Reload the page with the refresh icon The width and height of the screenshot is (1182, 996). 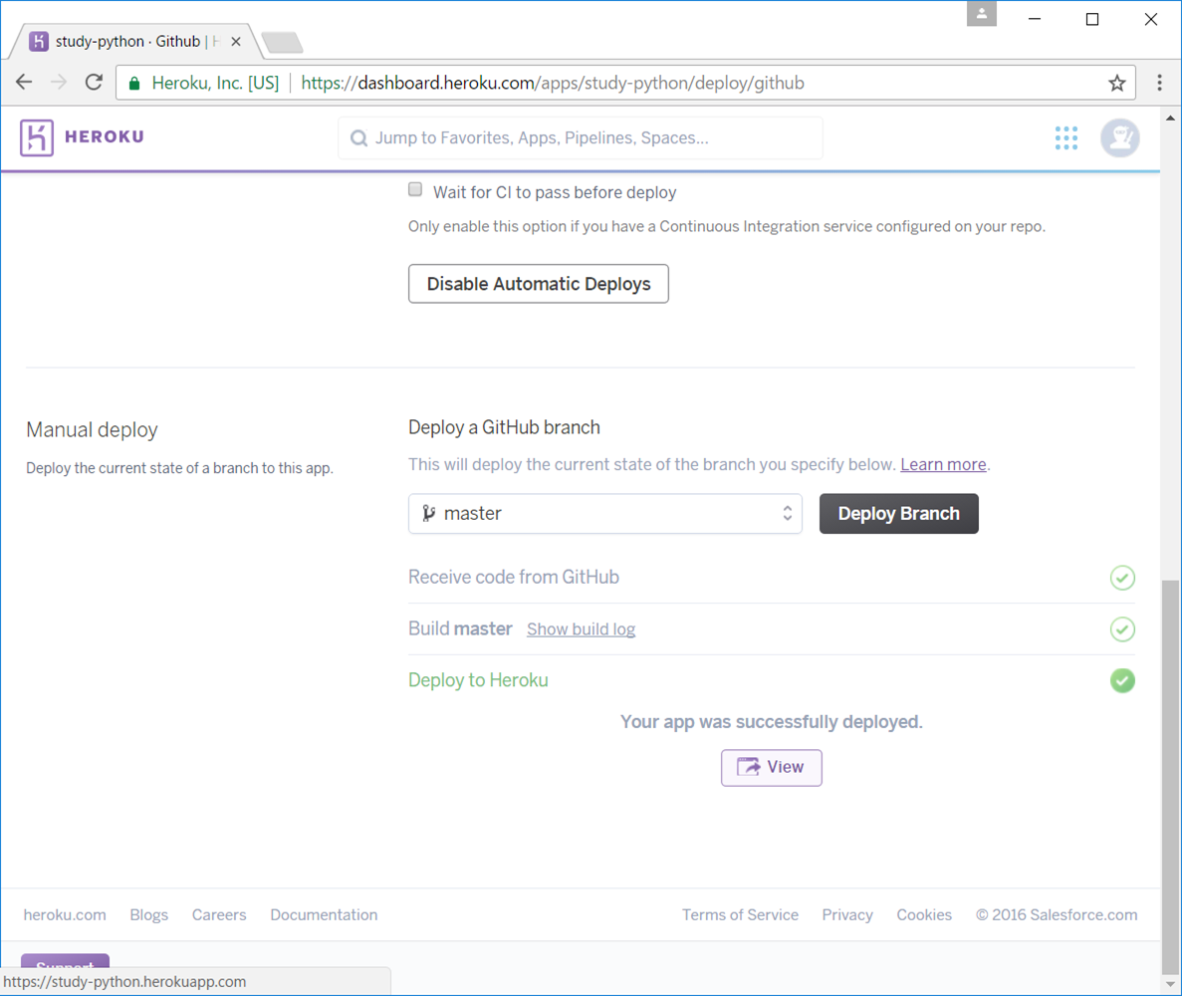point(94,83)
